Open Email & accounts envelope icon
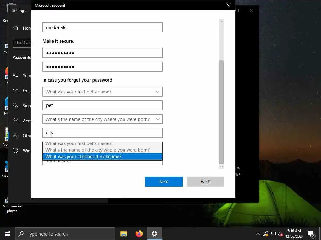 [x=15, y=90]
